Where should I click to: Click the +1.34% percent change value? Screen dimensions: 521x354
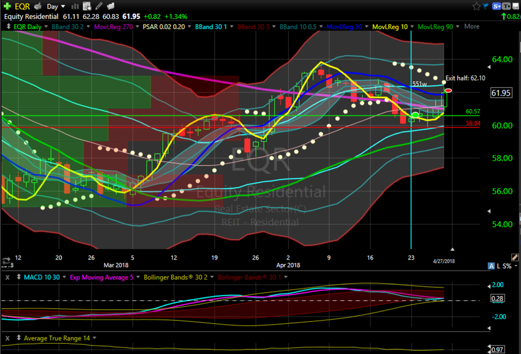[x=176, y=16]
